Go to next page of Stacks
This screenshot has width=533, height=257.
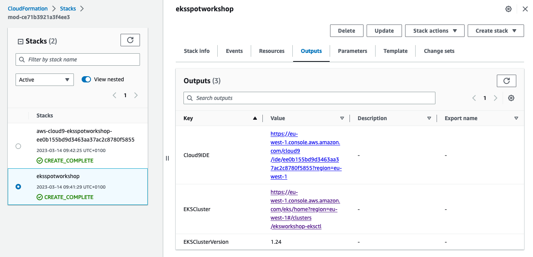(136, 95)
